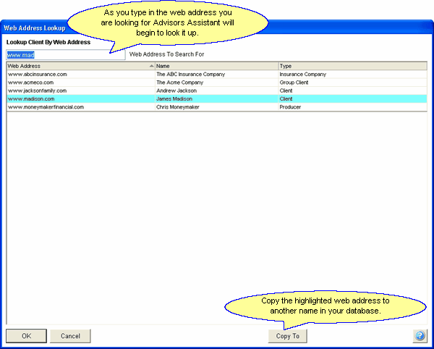Image resolution: width=434 pixels, height=349 pixels.
Task: Click The Acme Company name cell
Action: (182, 83)
